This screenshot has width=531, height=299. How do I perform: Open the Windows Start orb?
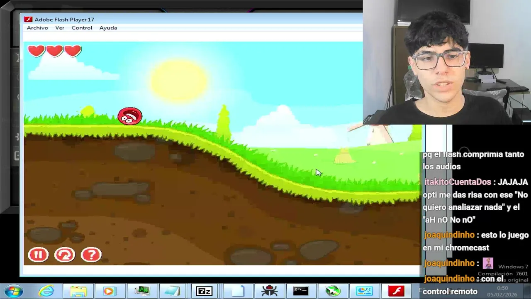14,291
